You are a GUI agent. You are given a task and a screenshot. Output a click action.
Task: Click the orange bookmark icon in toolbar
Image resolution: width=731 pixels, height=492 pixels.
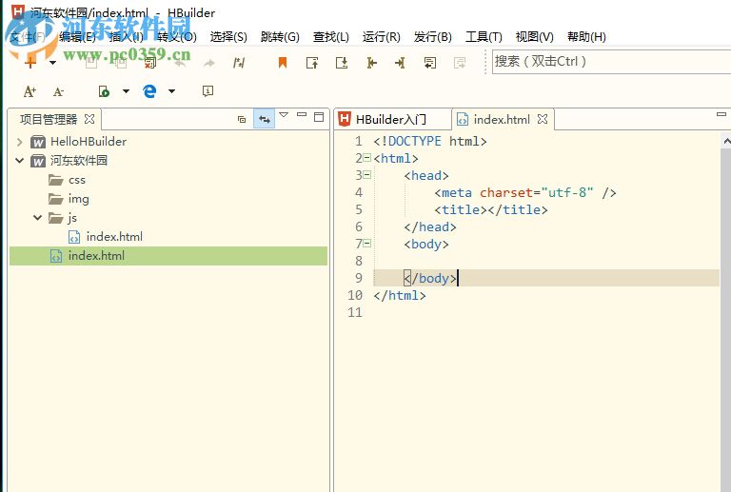click(x=282, y=63)
